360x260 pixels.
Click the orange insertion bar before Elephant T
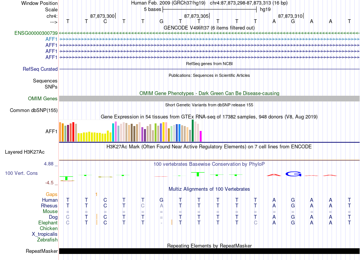(x=172, y=222)
